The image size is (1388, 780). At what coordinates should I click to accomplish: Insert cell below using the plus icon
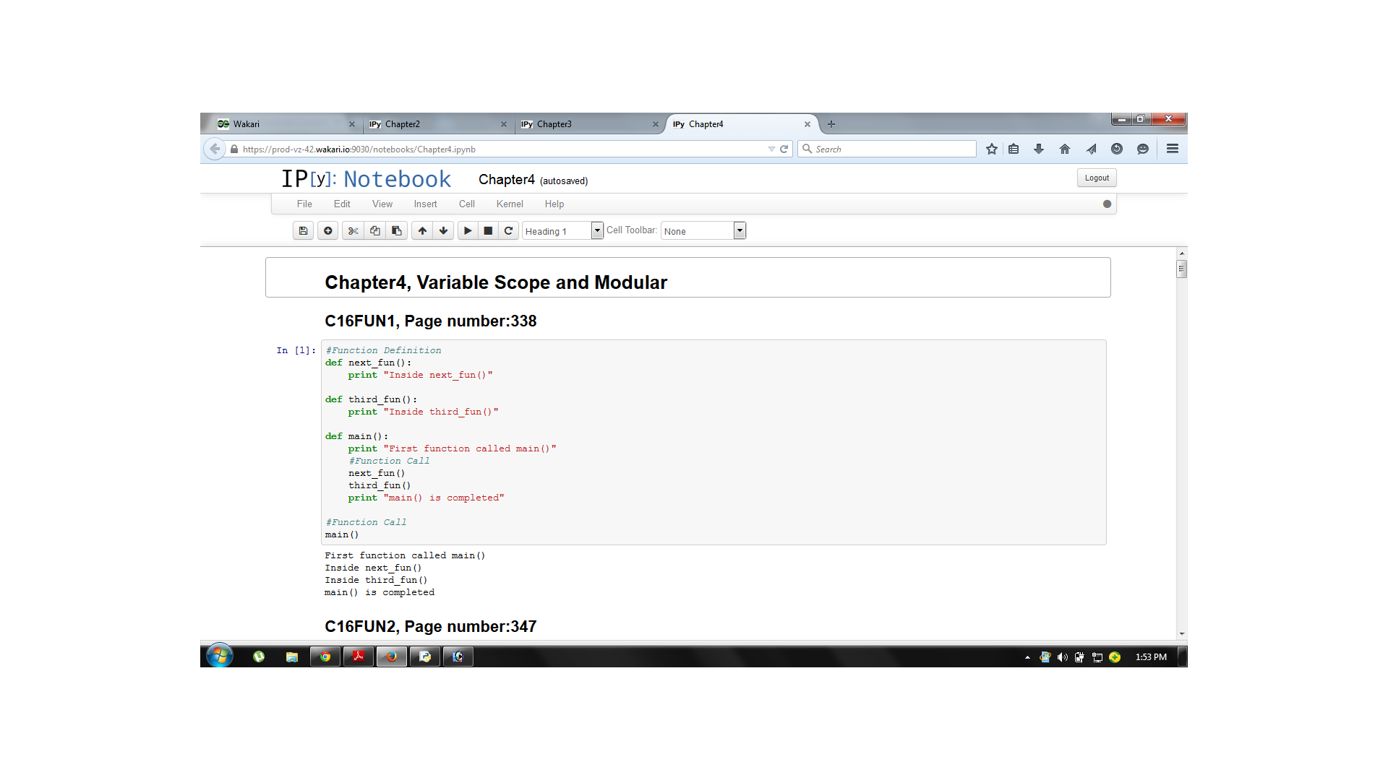pyautogui.click(x=327, y=230)
